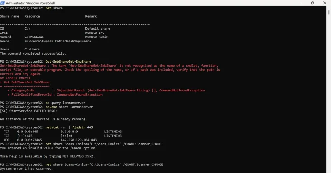The width and height of the screenshot is (331, 173).
Task: Click the 'IPC$' share name entry
Action: pyautogui.click(x=4, y=33)
